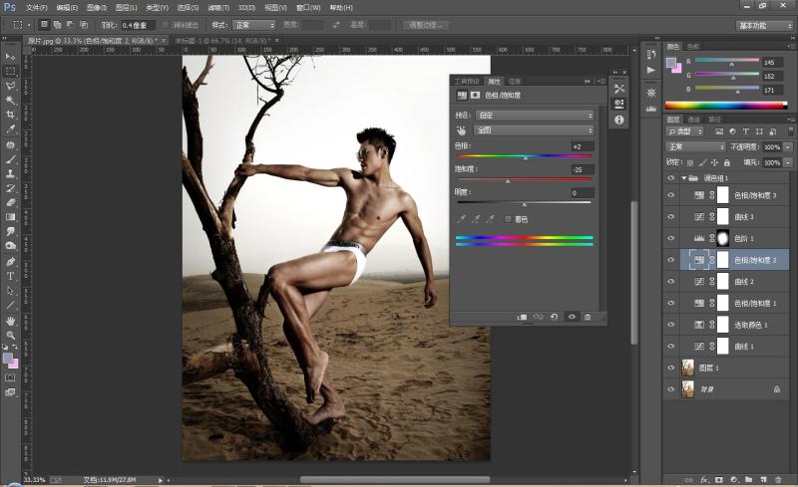Click the hue value field showing +2
The image size is (798, 487).
583,146
